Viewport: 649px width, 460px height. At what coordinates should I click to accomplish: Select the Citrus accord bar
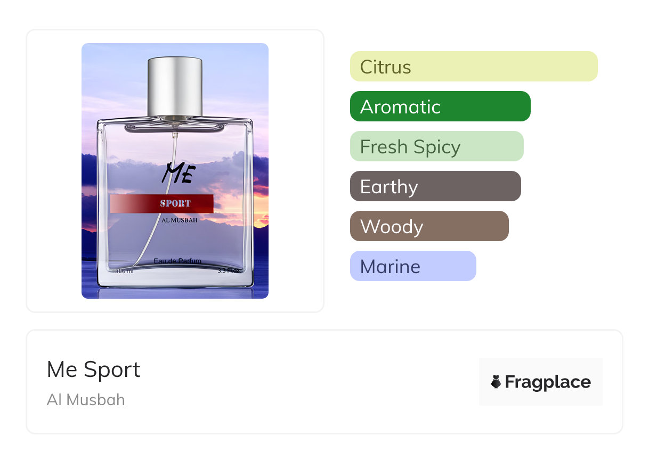[474, 67]
